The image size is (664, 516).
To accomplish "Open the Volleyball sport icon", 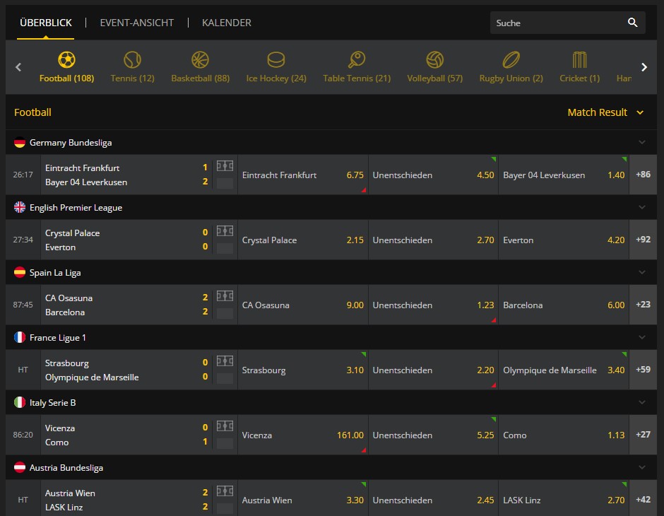I will tap(435, 60).
